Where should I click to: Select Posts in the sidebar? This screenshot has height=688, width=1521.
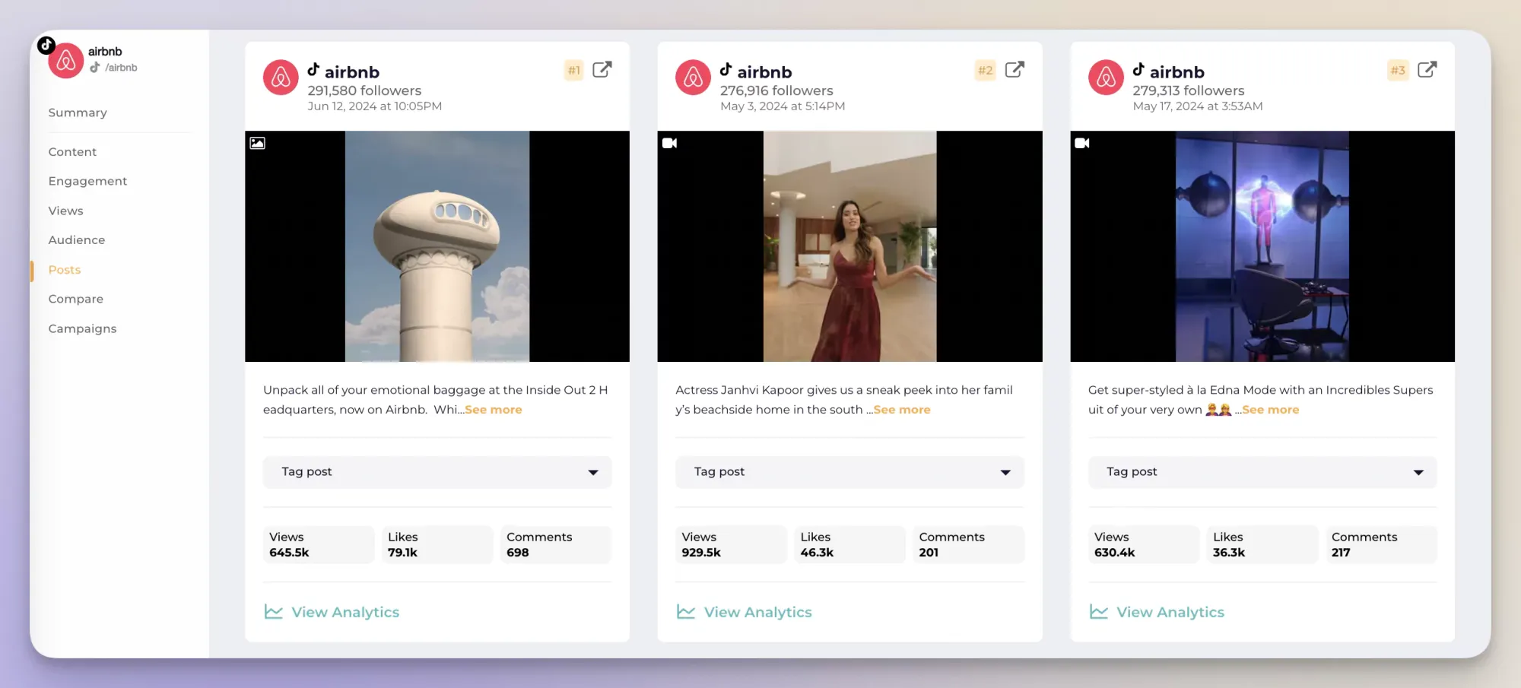pos(64,270)
